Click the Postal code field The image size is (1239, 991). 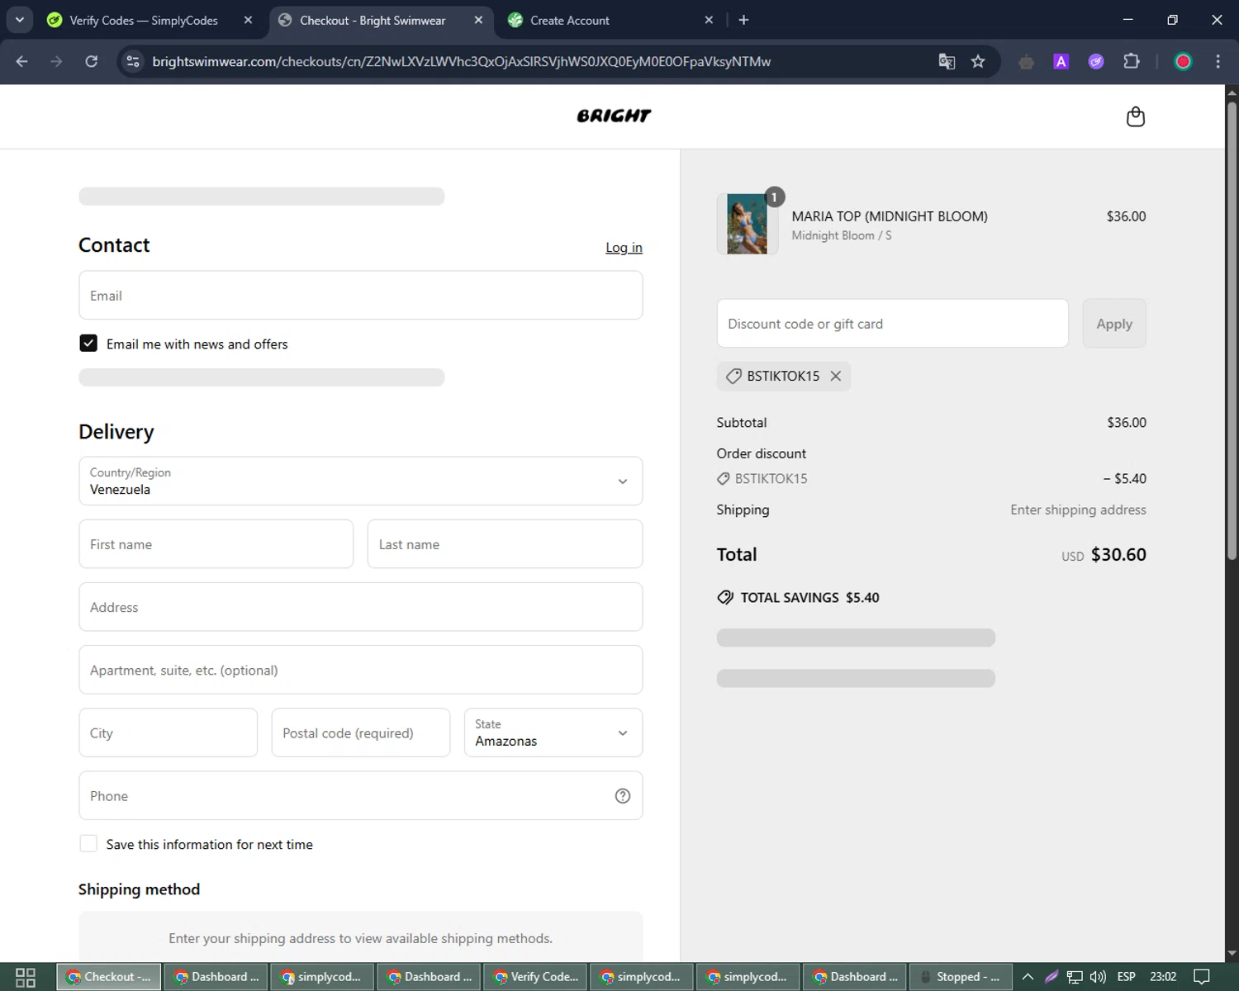[361, 733]
